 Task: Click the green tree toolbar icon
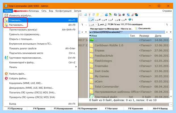click(110, 15)
